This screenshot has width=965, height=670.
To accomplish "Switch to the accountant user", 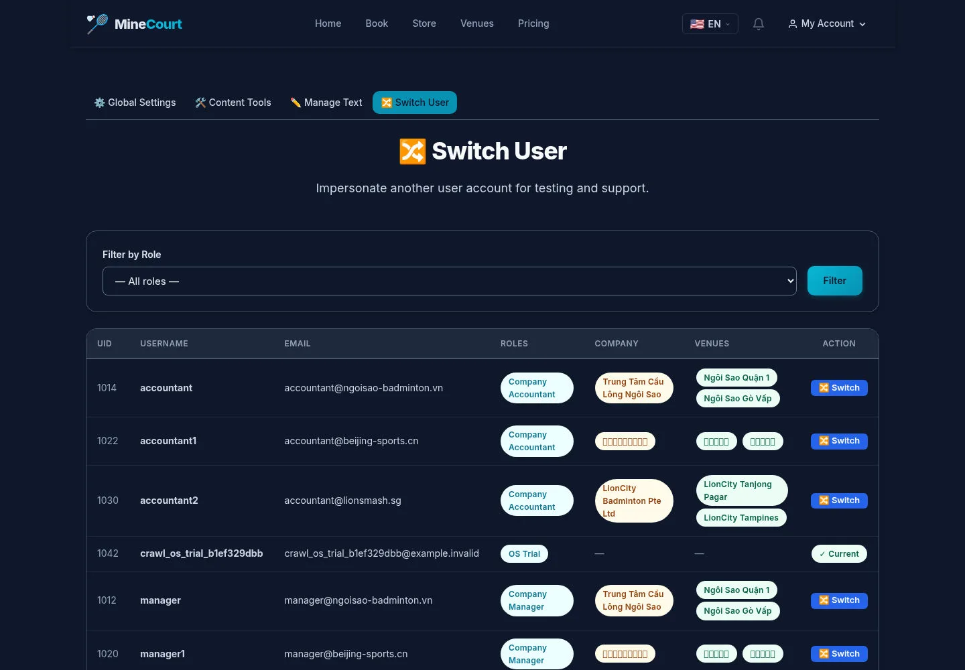I will (x=839, y=388).
